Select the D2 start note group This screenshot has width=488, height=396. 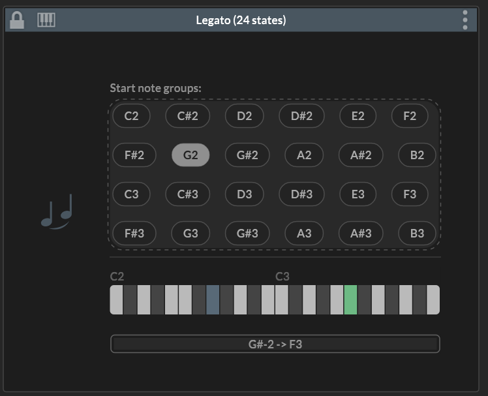(244, 116)
